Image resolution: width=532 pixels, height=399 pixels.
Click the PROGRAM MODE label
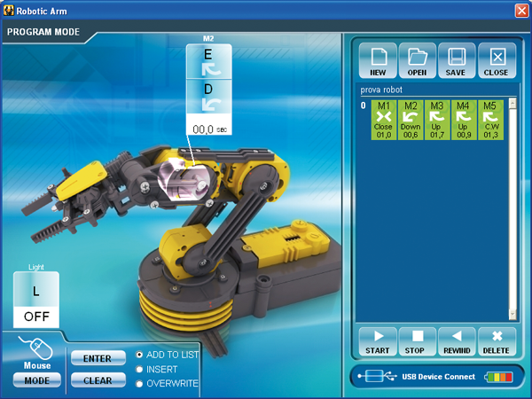pyautogui.click(x=43, y=32)
